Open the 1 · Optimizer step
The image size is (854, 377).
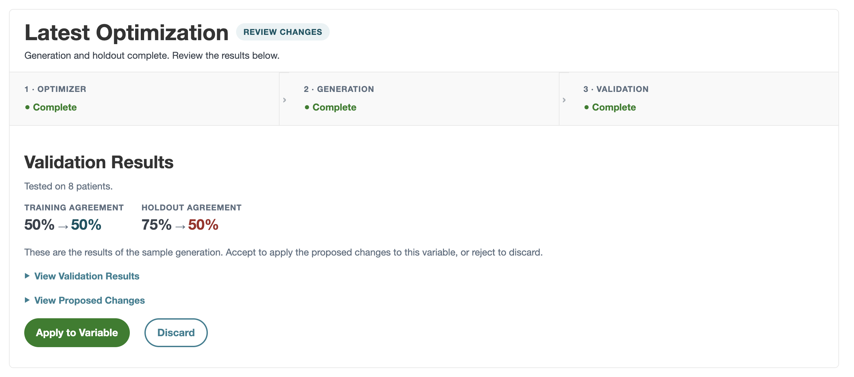click(144, 99)
